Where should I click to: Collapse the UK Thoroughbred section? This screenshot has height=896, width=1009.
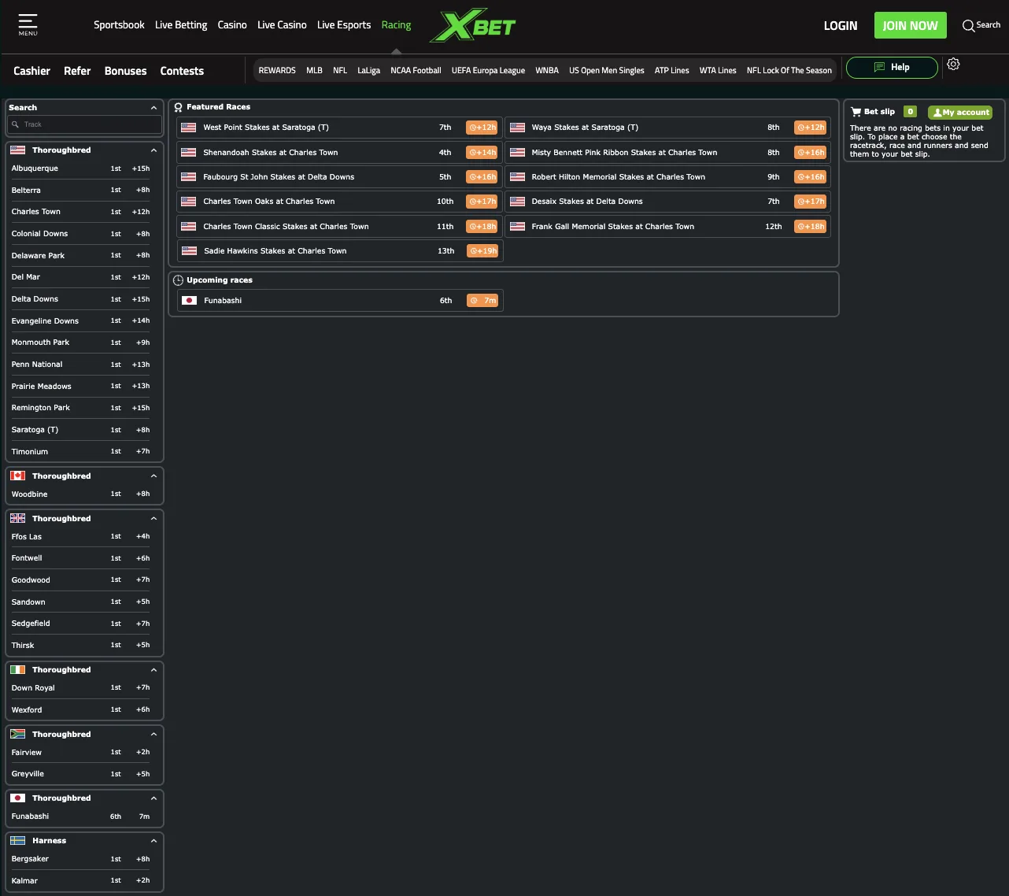[153, 519]
